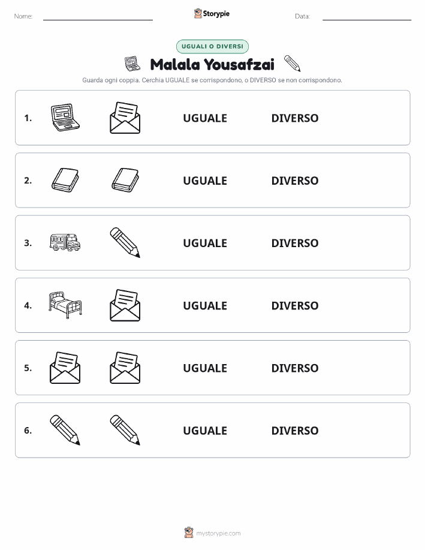Click the second envelope icon in row 5

tap(125, 368)
